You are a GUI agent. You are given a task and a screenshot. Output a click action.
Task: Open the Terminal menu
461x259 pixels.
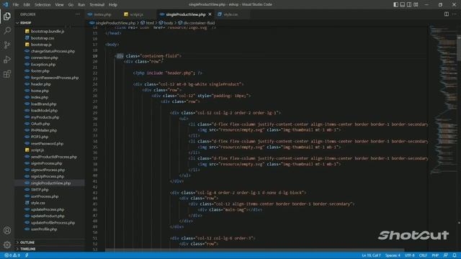(x=97, y=5)
